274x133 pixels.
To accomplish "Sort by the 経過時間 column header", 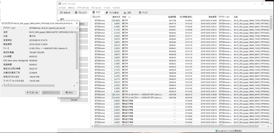I will 170,17.
